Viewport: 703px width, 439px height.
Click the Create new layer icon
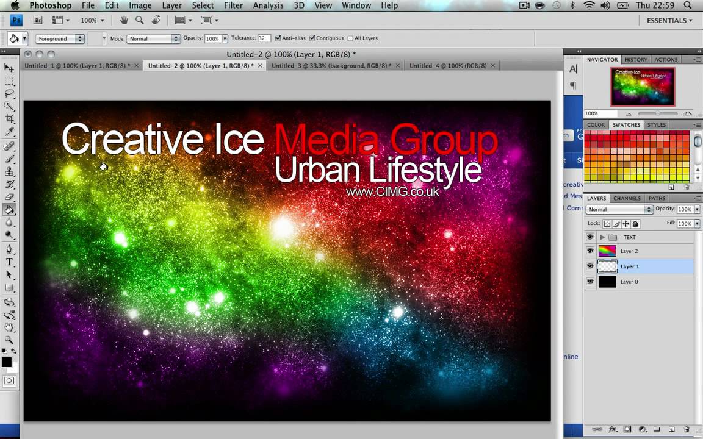tap(672, 429)
